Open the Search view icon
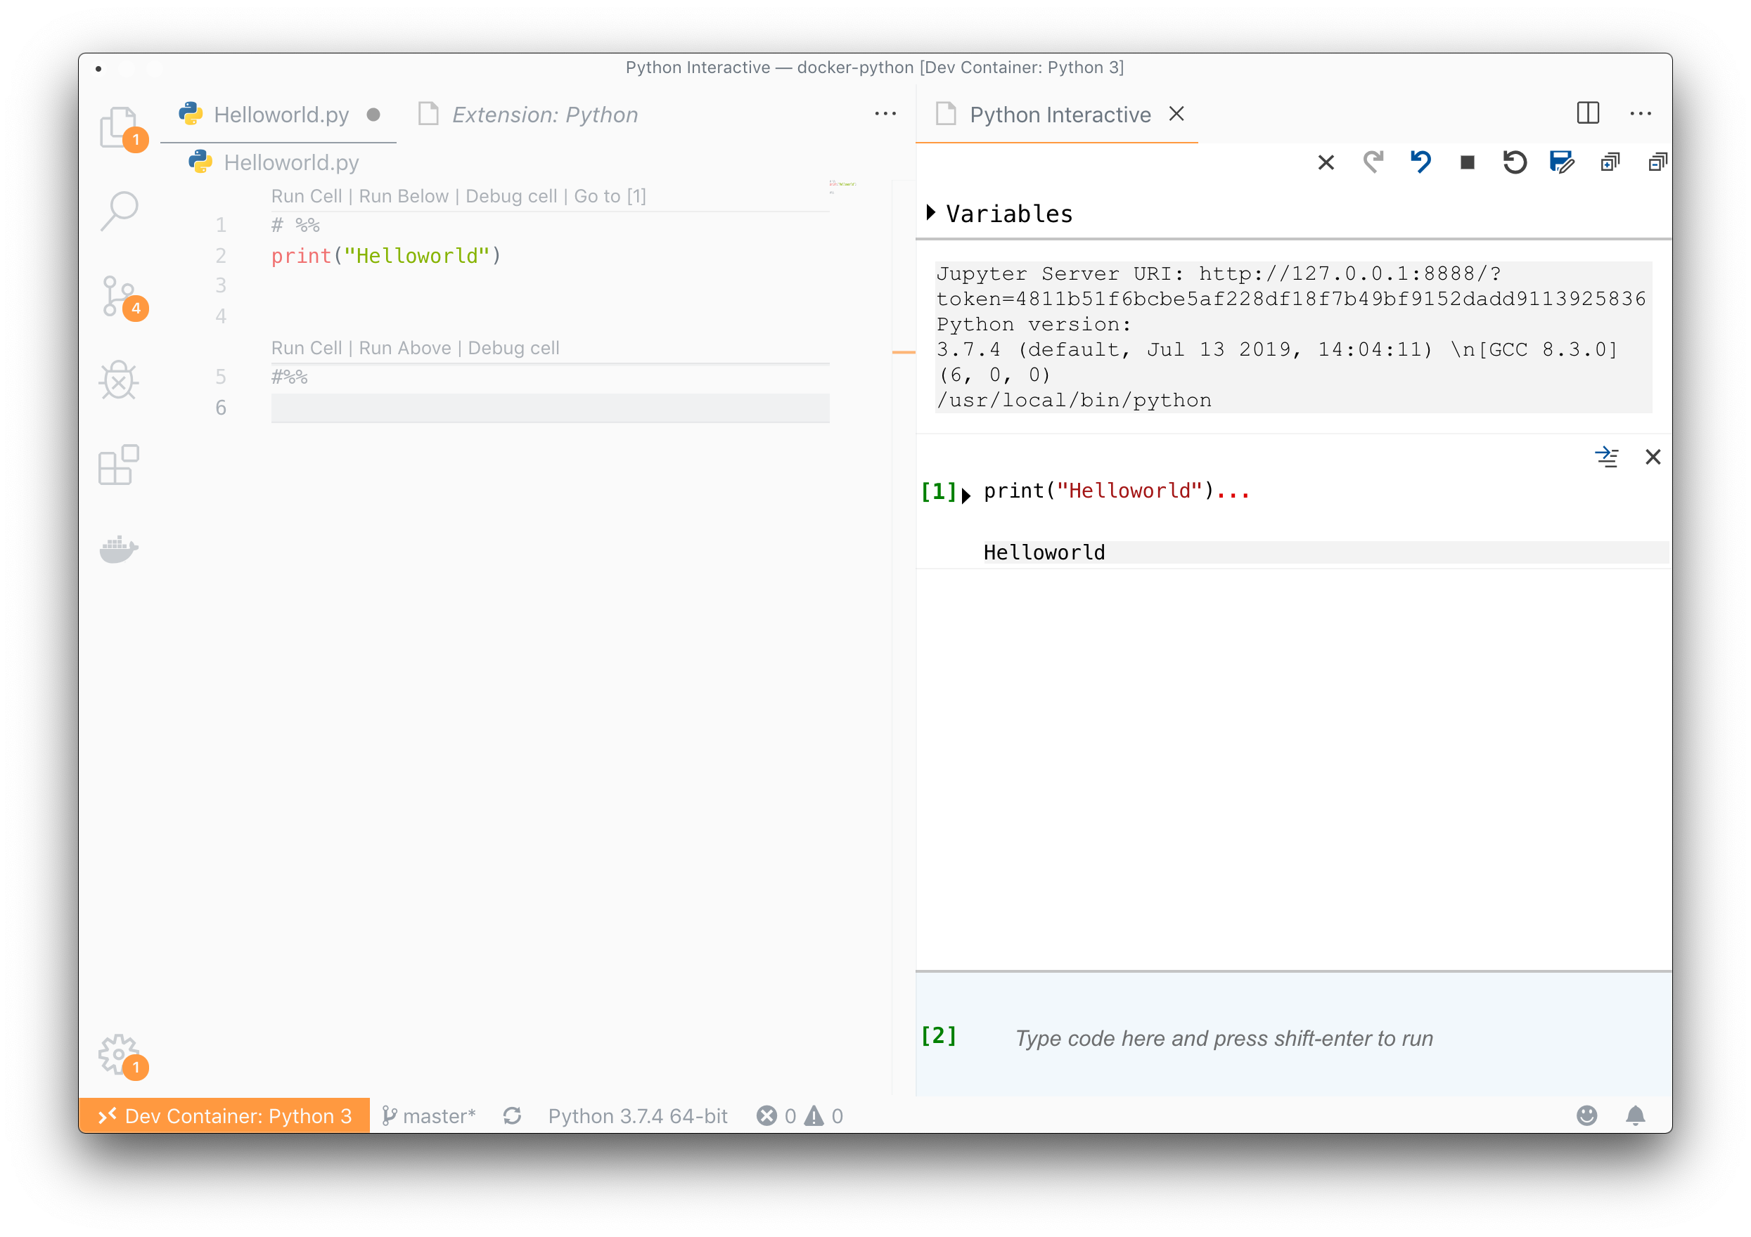1751x1237 pixels. [x=120, y=210]
